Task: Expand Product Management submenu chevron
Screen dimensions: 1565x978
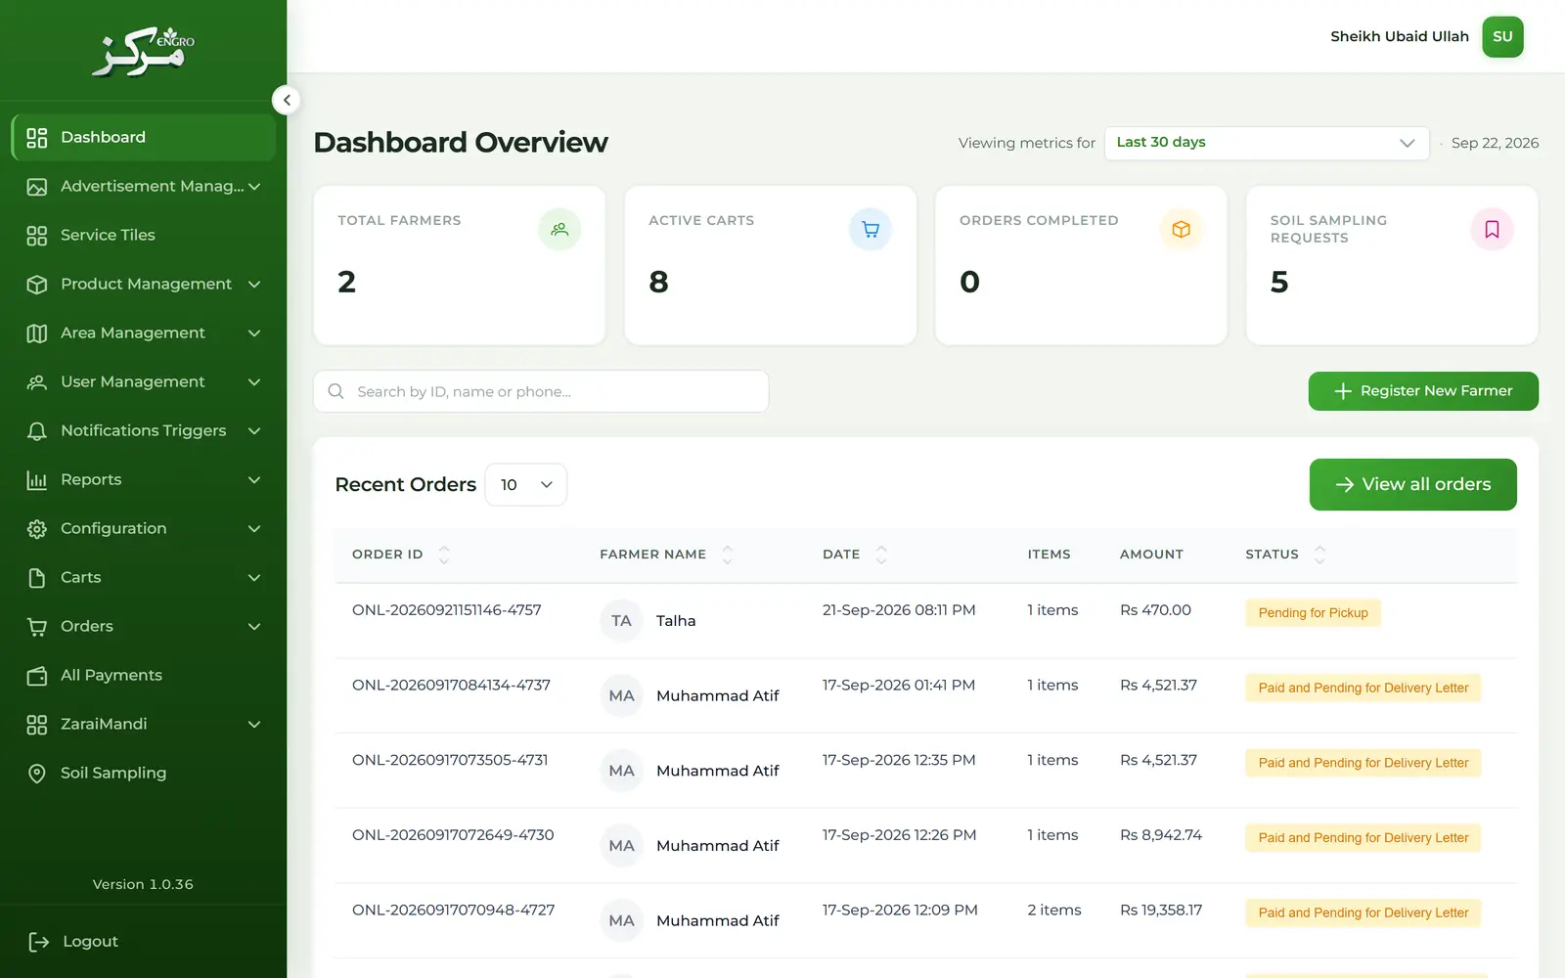Action: (254, 285)
